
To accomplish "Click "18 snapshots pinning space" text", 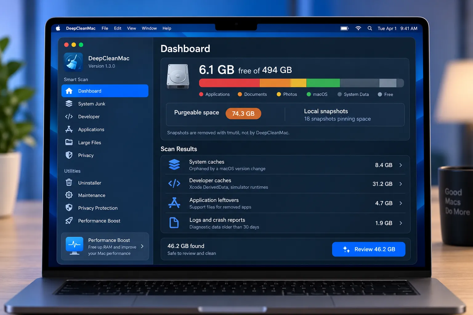I will [338, 119].
